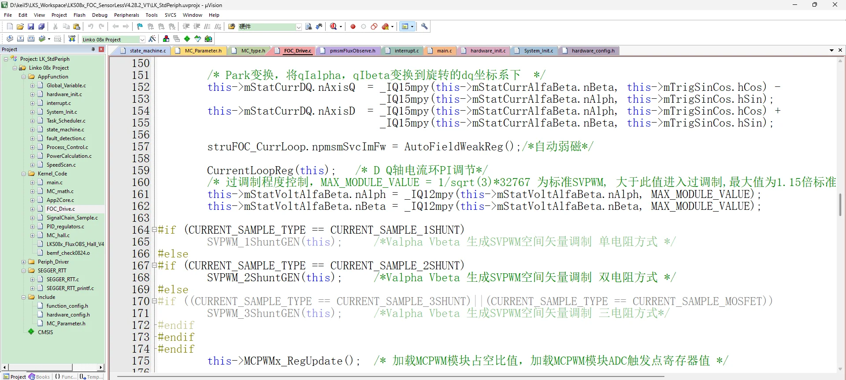Viewport: 846px width, 380px height.
Task: Click the Undo arrow icon
Action: point(91,26)
